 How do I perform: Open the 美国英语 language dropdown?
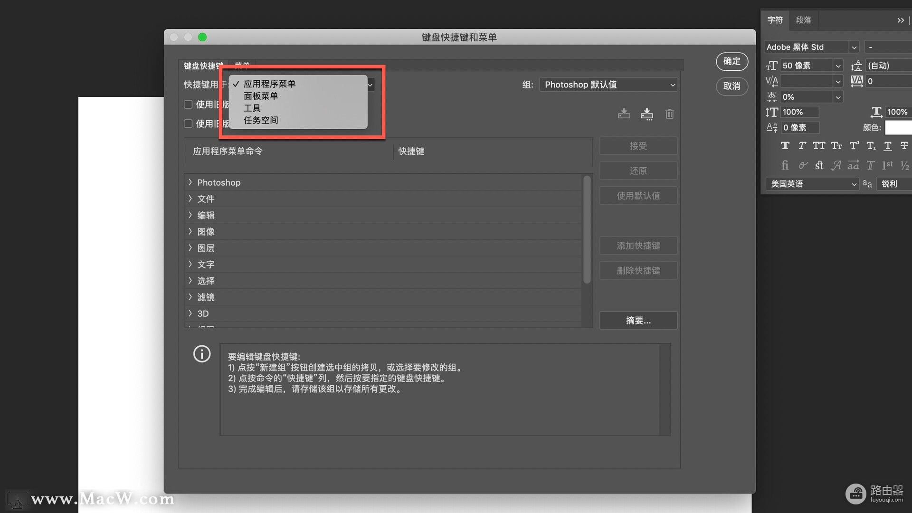pos(813,184)
